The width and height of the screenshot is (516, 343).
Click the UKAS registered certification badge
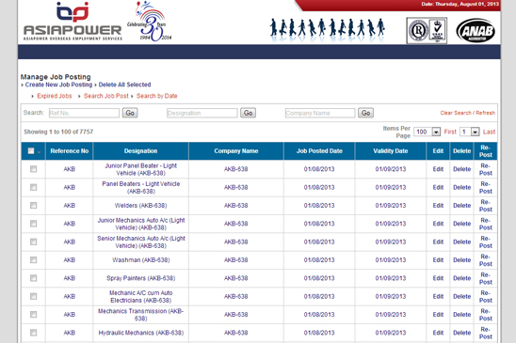427,31
